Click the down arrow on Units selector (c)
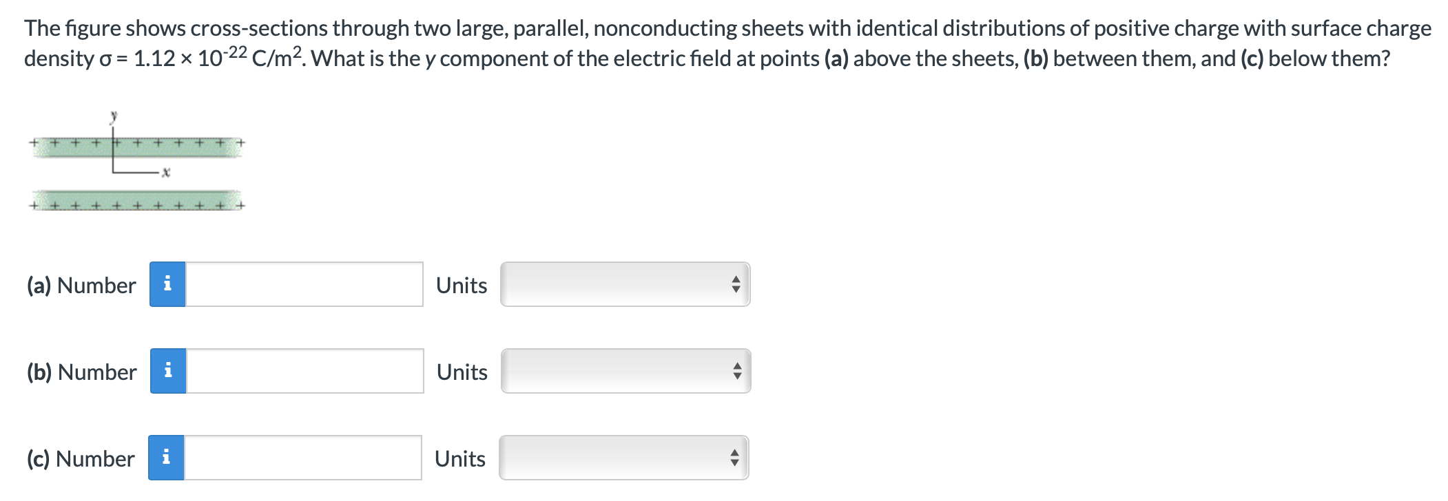 pos(734,462)
